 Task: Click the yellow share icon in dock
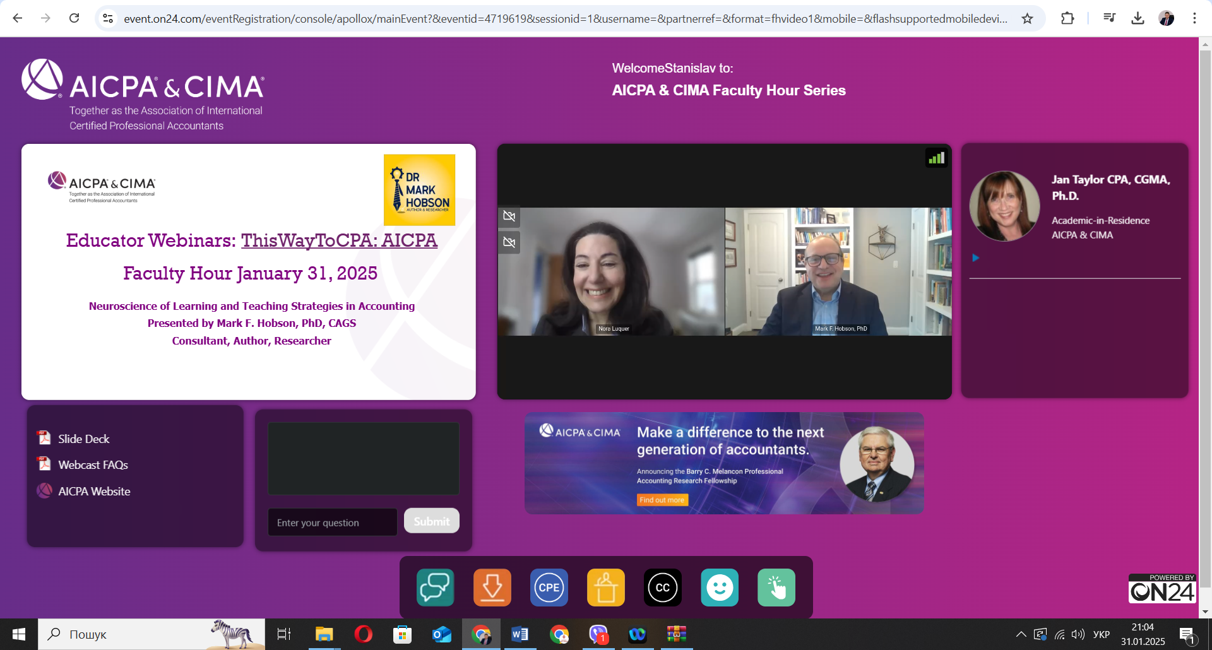[x=606, y=588]
